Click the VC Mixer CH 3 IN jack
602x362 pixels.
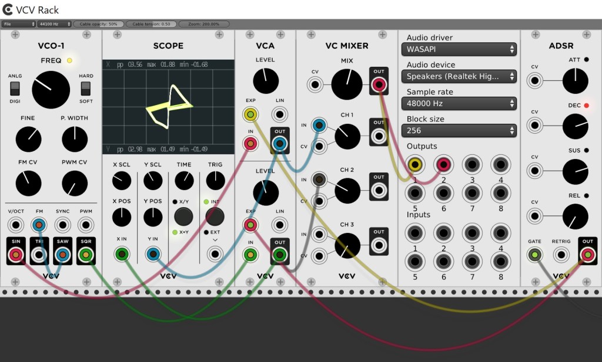319,234
